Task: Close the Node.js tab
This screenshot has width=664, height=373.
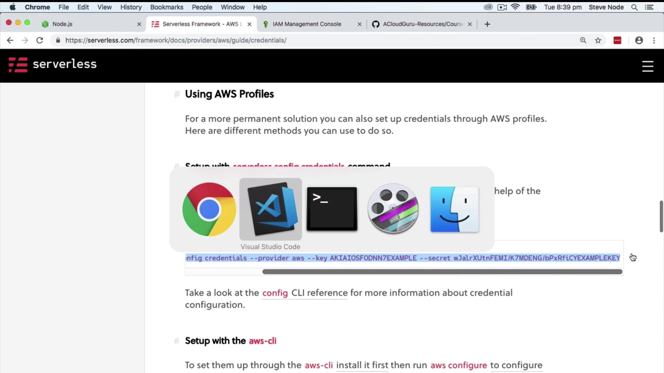Action: pos(139,24)
